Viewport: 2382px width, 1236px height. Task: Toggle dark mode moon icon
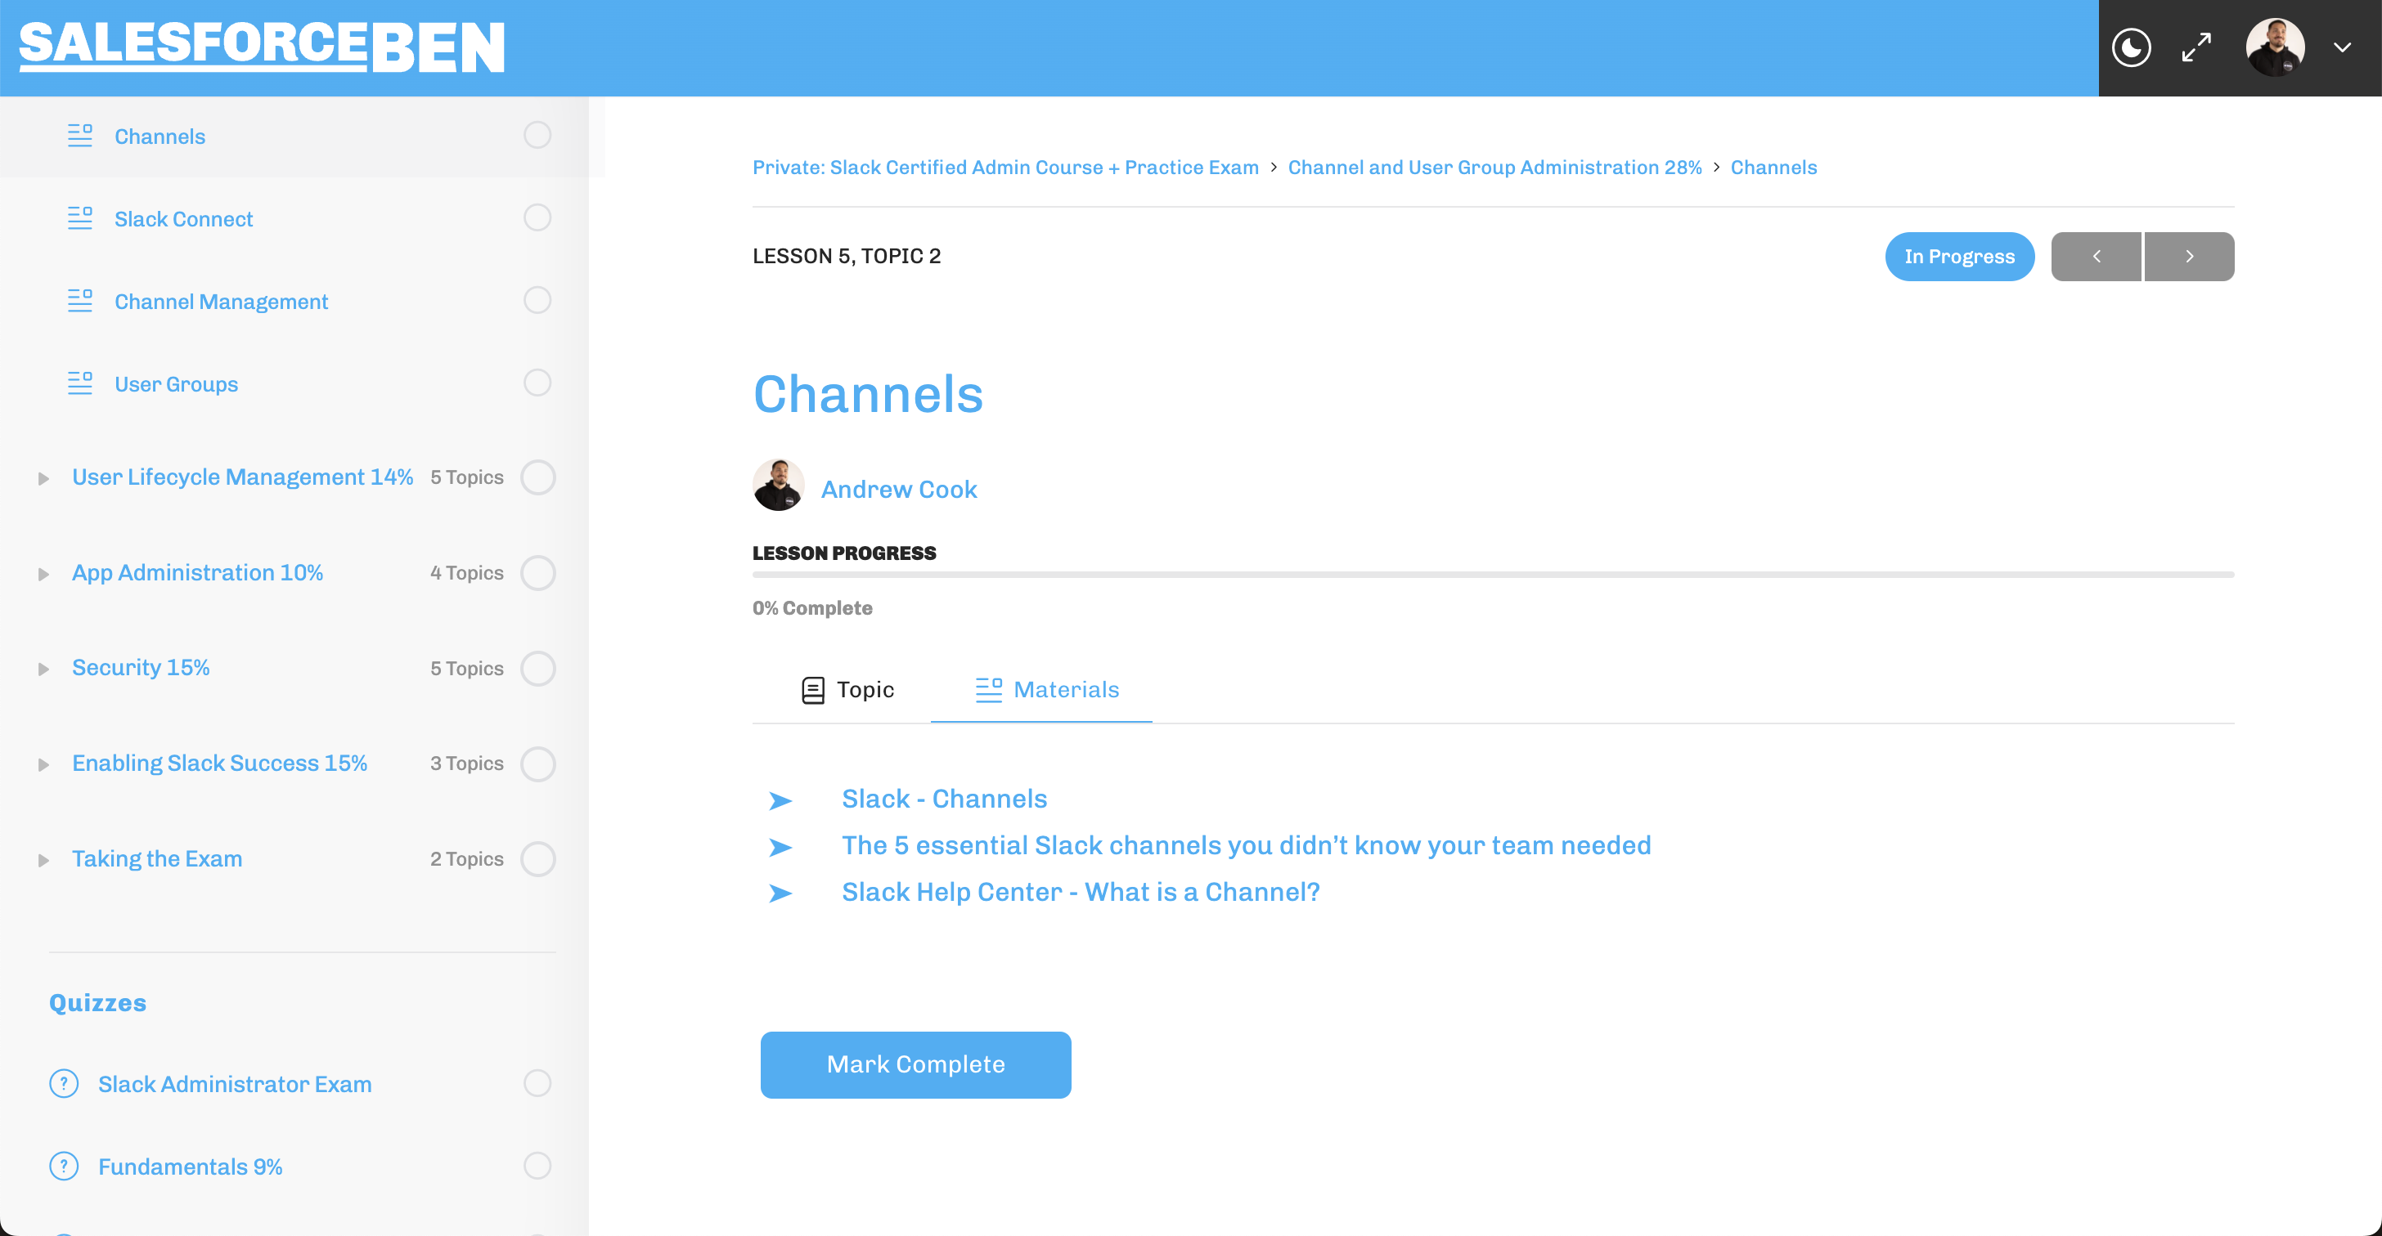tap(2131, 47)
